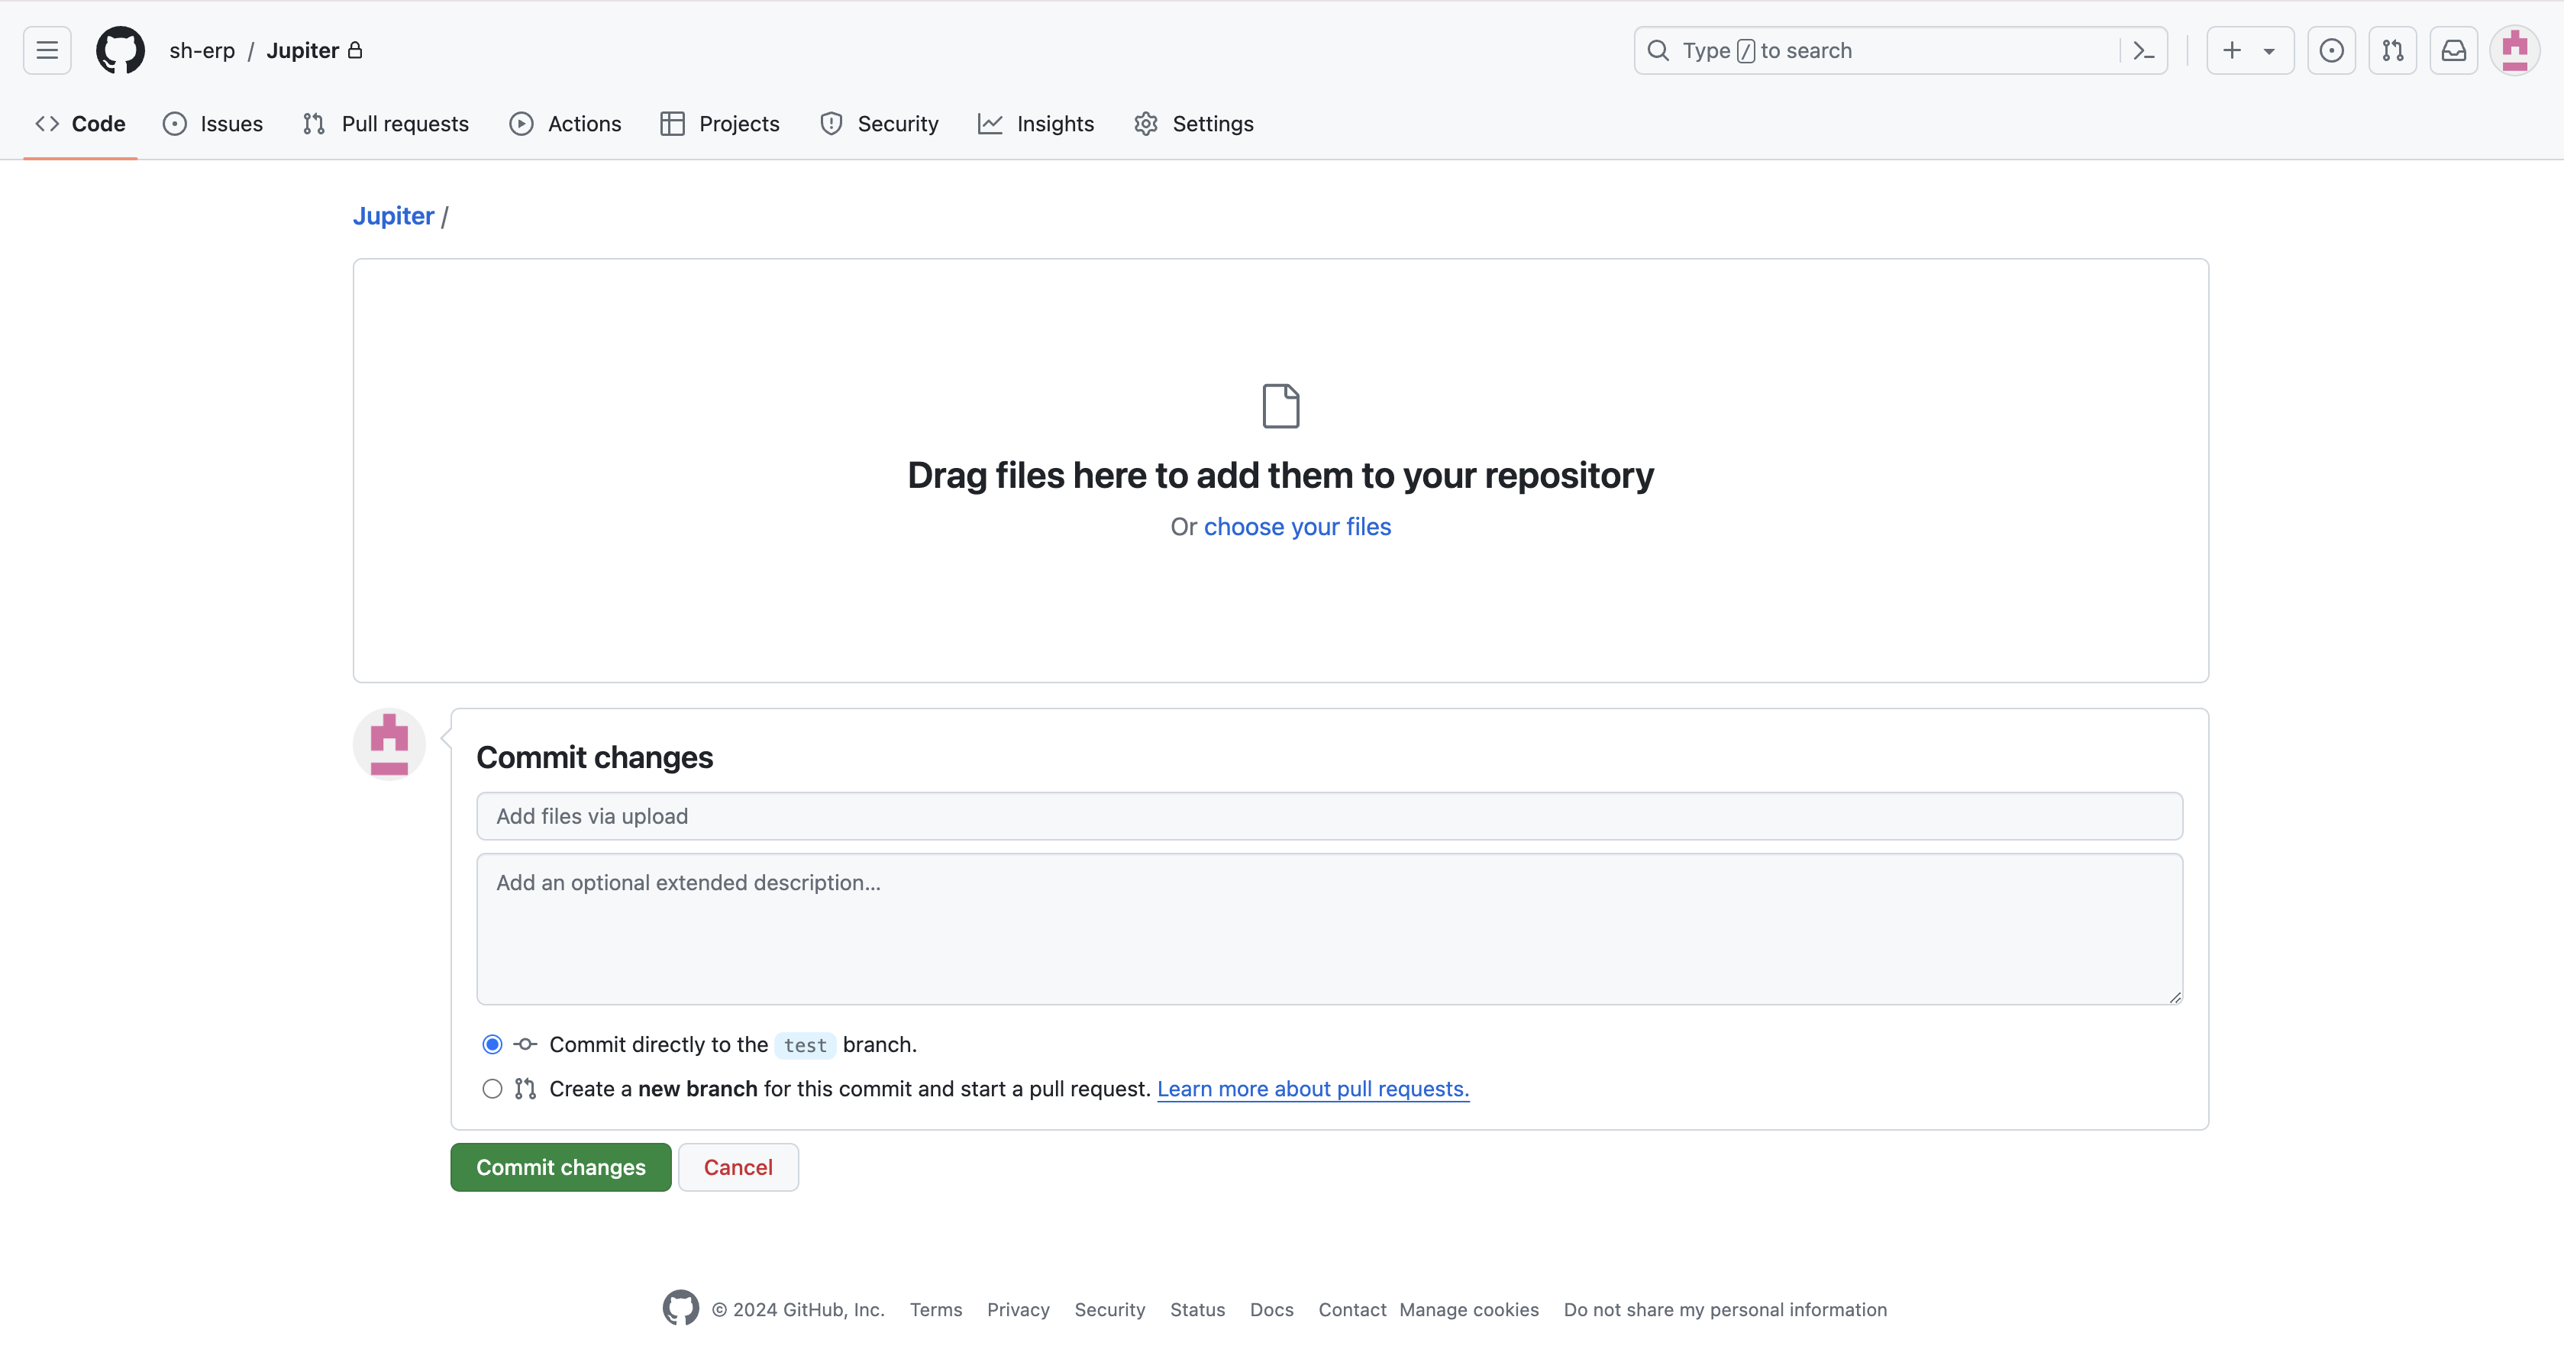Click the choose your files link
This screenshot has height=1362, width=2564.
pyautogui.click(x=1298, y=526)
